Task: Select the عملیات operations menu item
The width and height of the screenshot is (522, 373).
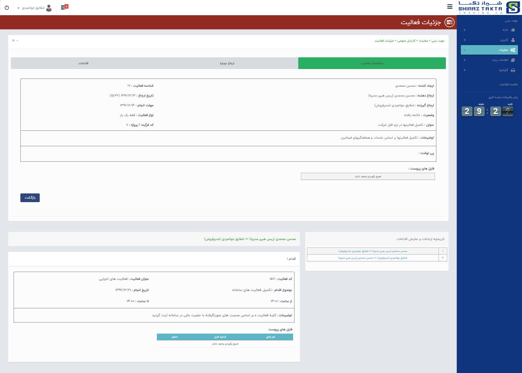Action: click(489, 50)
